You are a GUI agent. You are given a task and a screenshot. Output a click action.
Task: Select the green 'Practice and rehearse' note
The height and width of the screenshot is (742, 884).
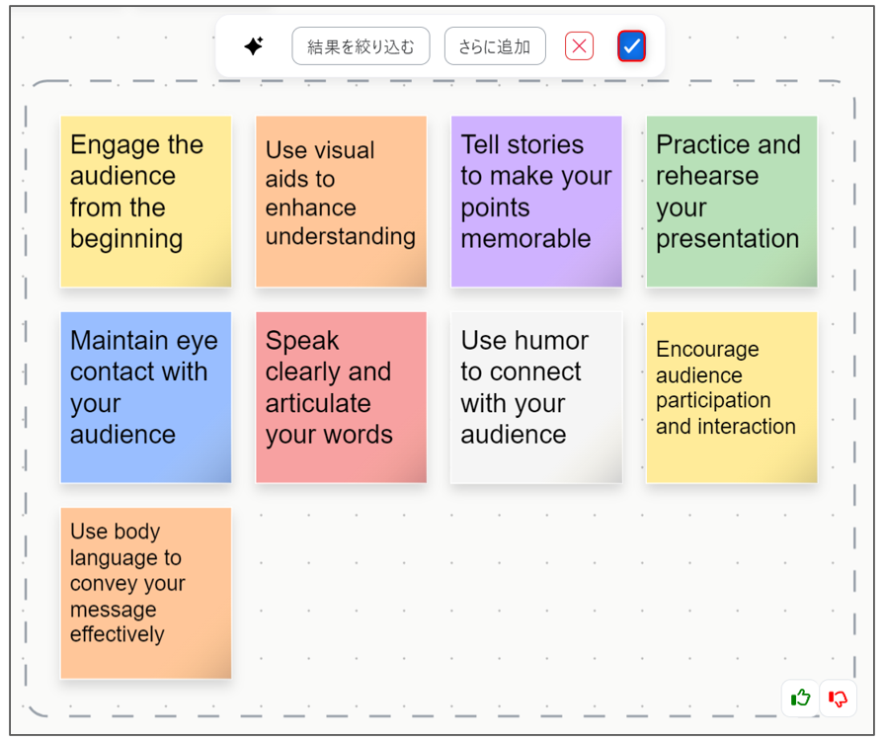click(x=732, y=202)
